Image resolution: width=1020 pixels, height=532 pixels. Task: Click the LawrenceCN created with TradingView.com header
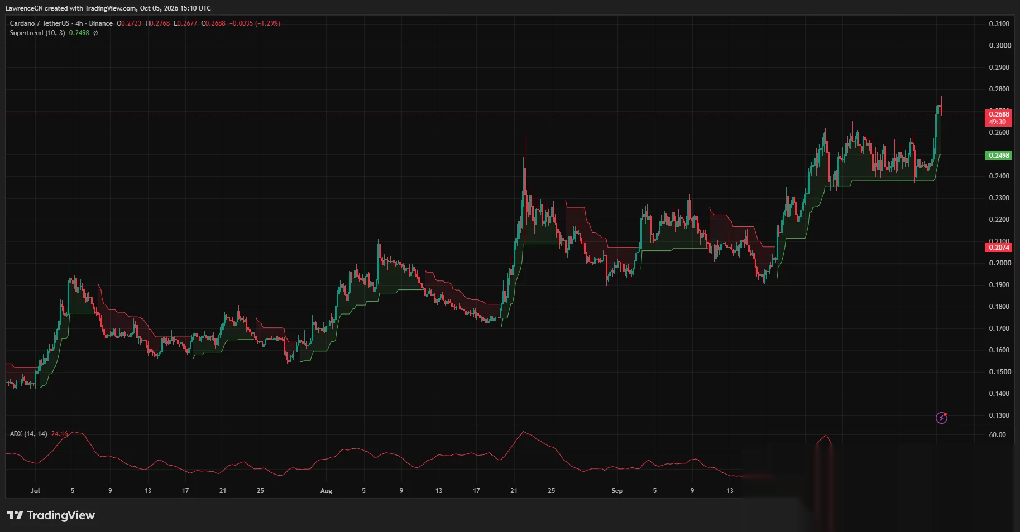click(x=108, y=8)
